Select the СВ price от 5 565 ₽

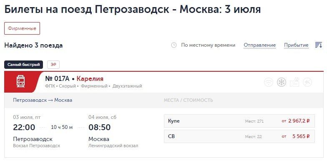click(x=295, y=136)
